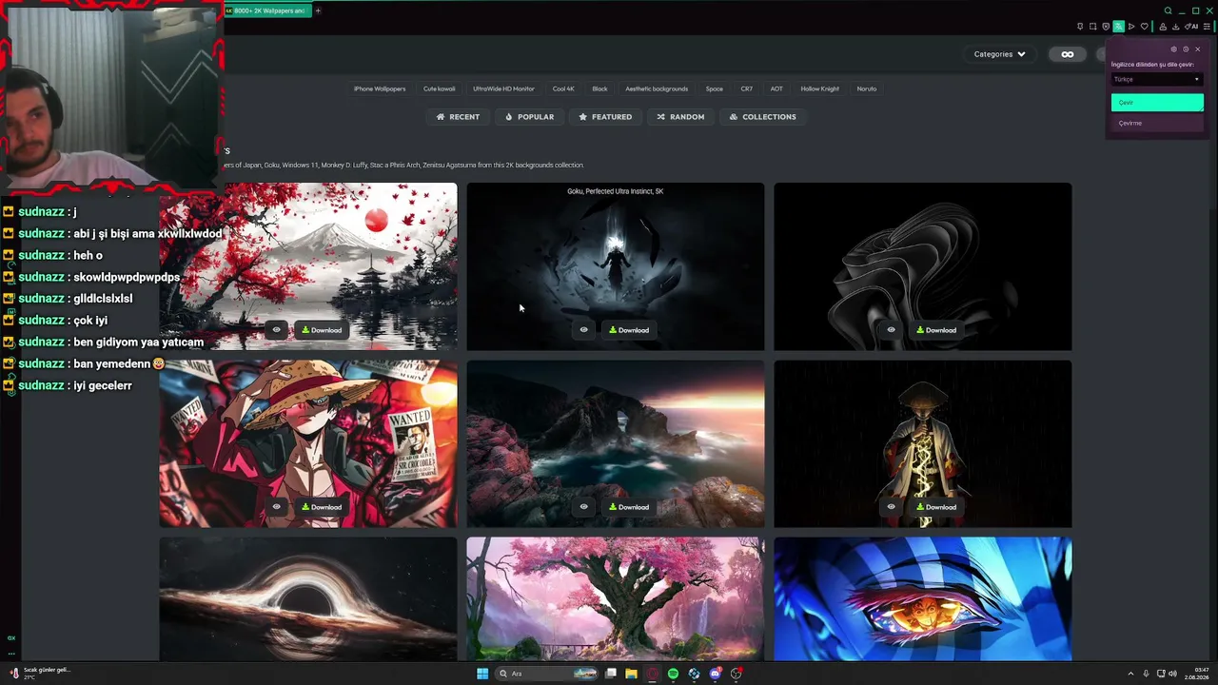Preview the Luffy wanted poster wallpaper with eye icon
Image resolution: width=1218 pixels, height=685 pixels.
click(x=277, y=507)
